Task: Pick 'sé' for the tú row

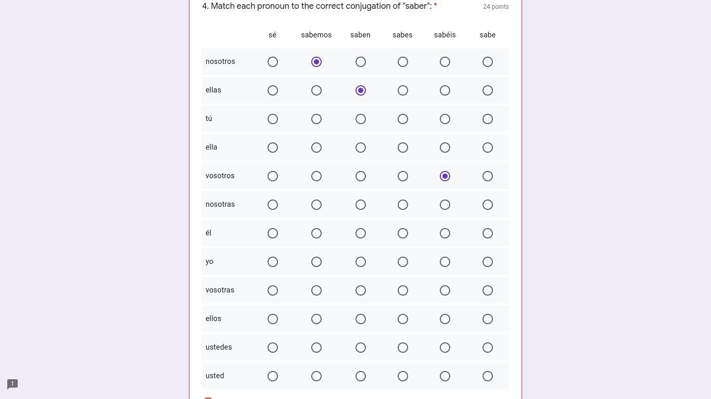Action: click(x=272, y=119)
